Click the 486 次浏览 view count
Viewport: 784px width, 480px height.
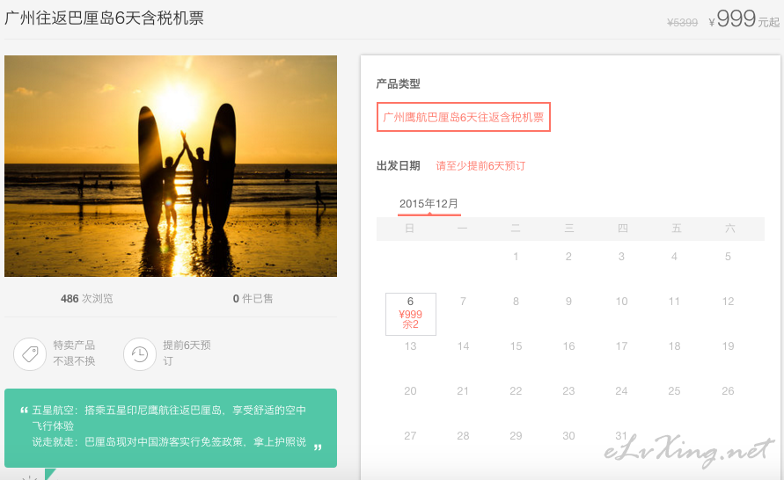(x=86, y=299)
